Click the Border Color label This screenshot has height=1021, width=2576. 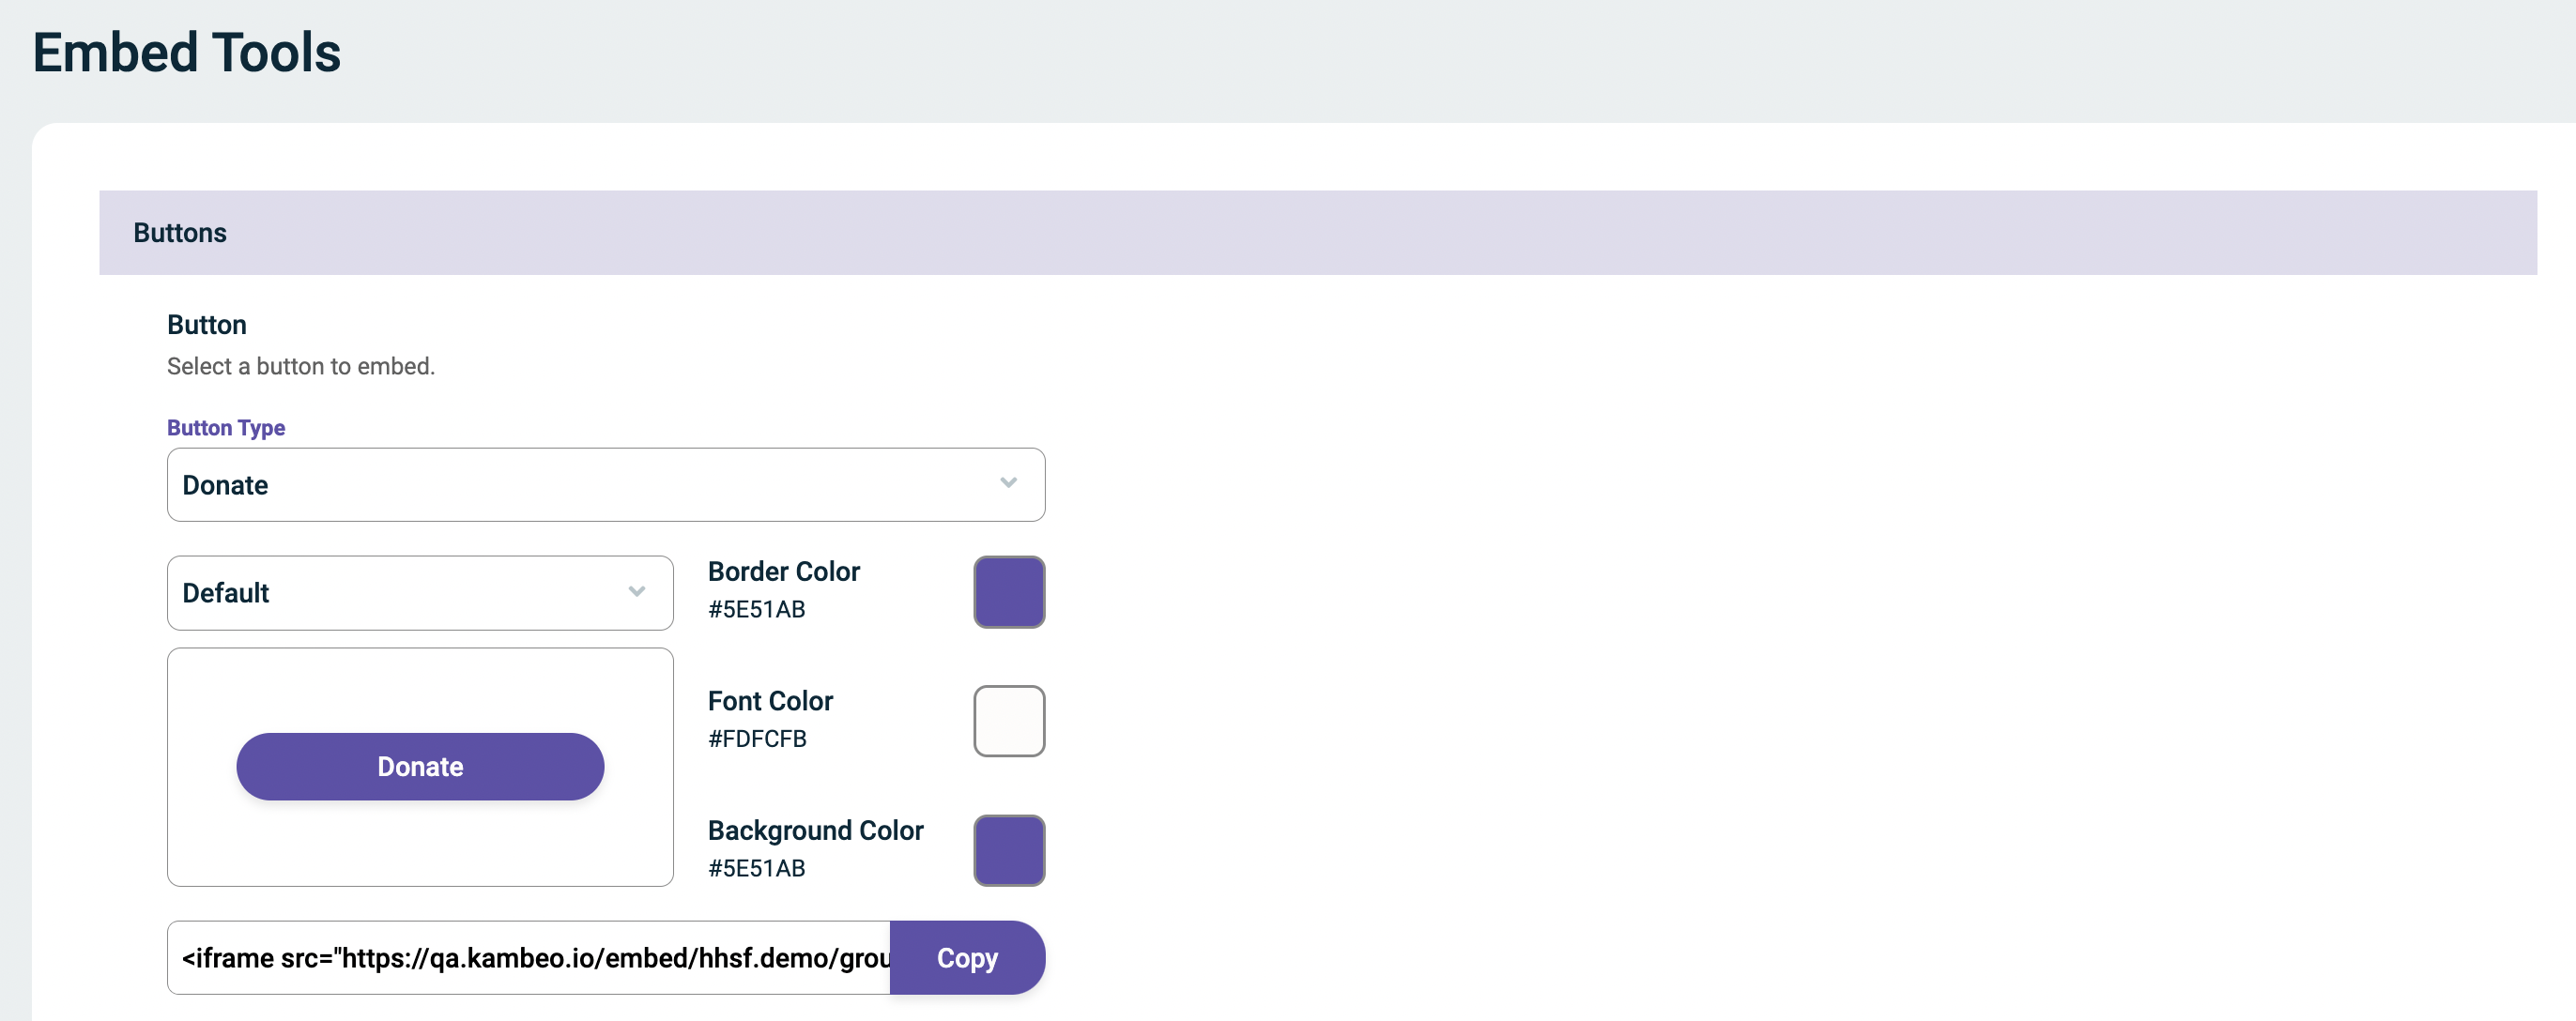784,572
